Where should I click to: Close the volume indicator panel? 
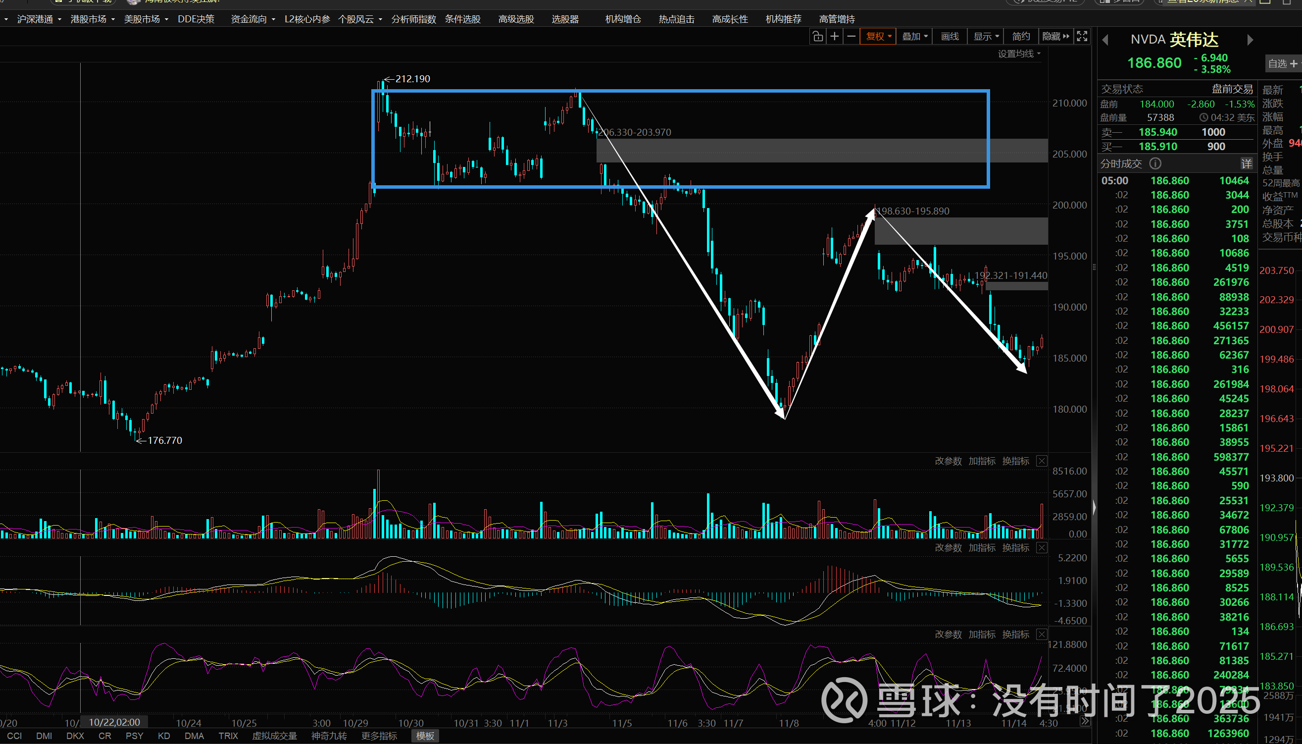click(1042, 461)
